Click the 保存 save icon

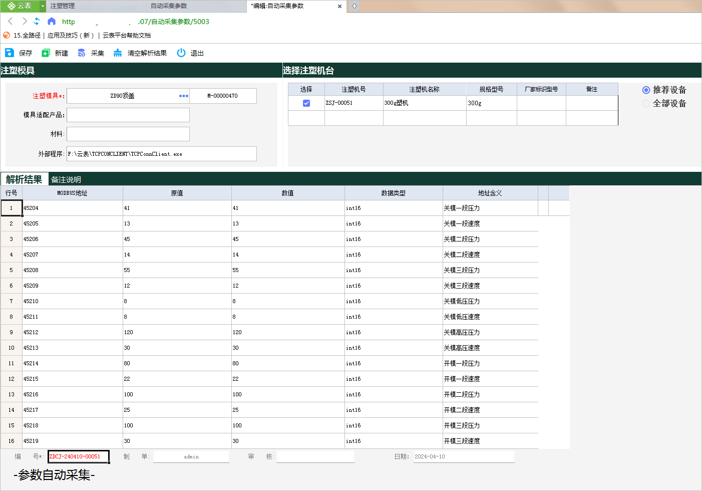point(10,53)
